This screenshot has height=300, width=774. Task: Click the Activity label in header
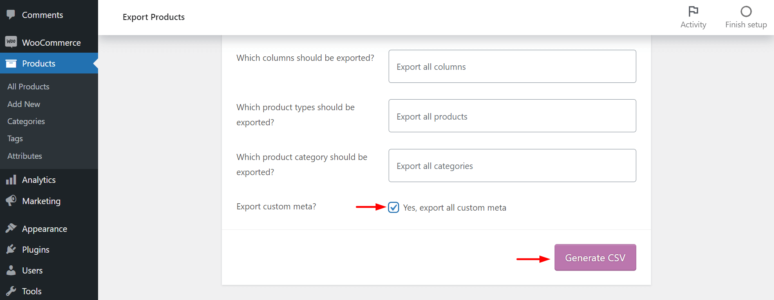[x=693, y=24]
